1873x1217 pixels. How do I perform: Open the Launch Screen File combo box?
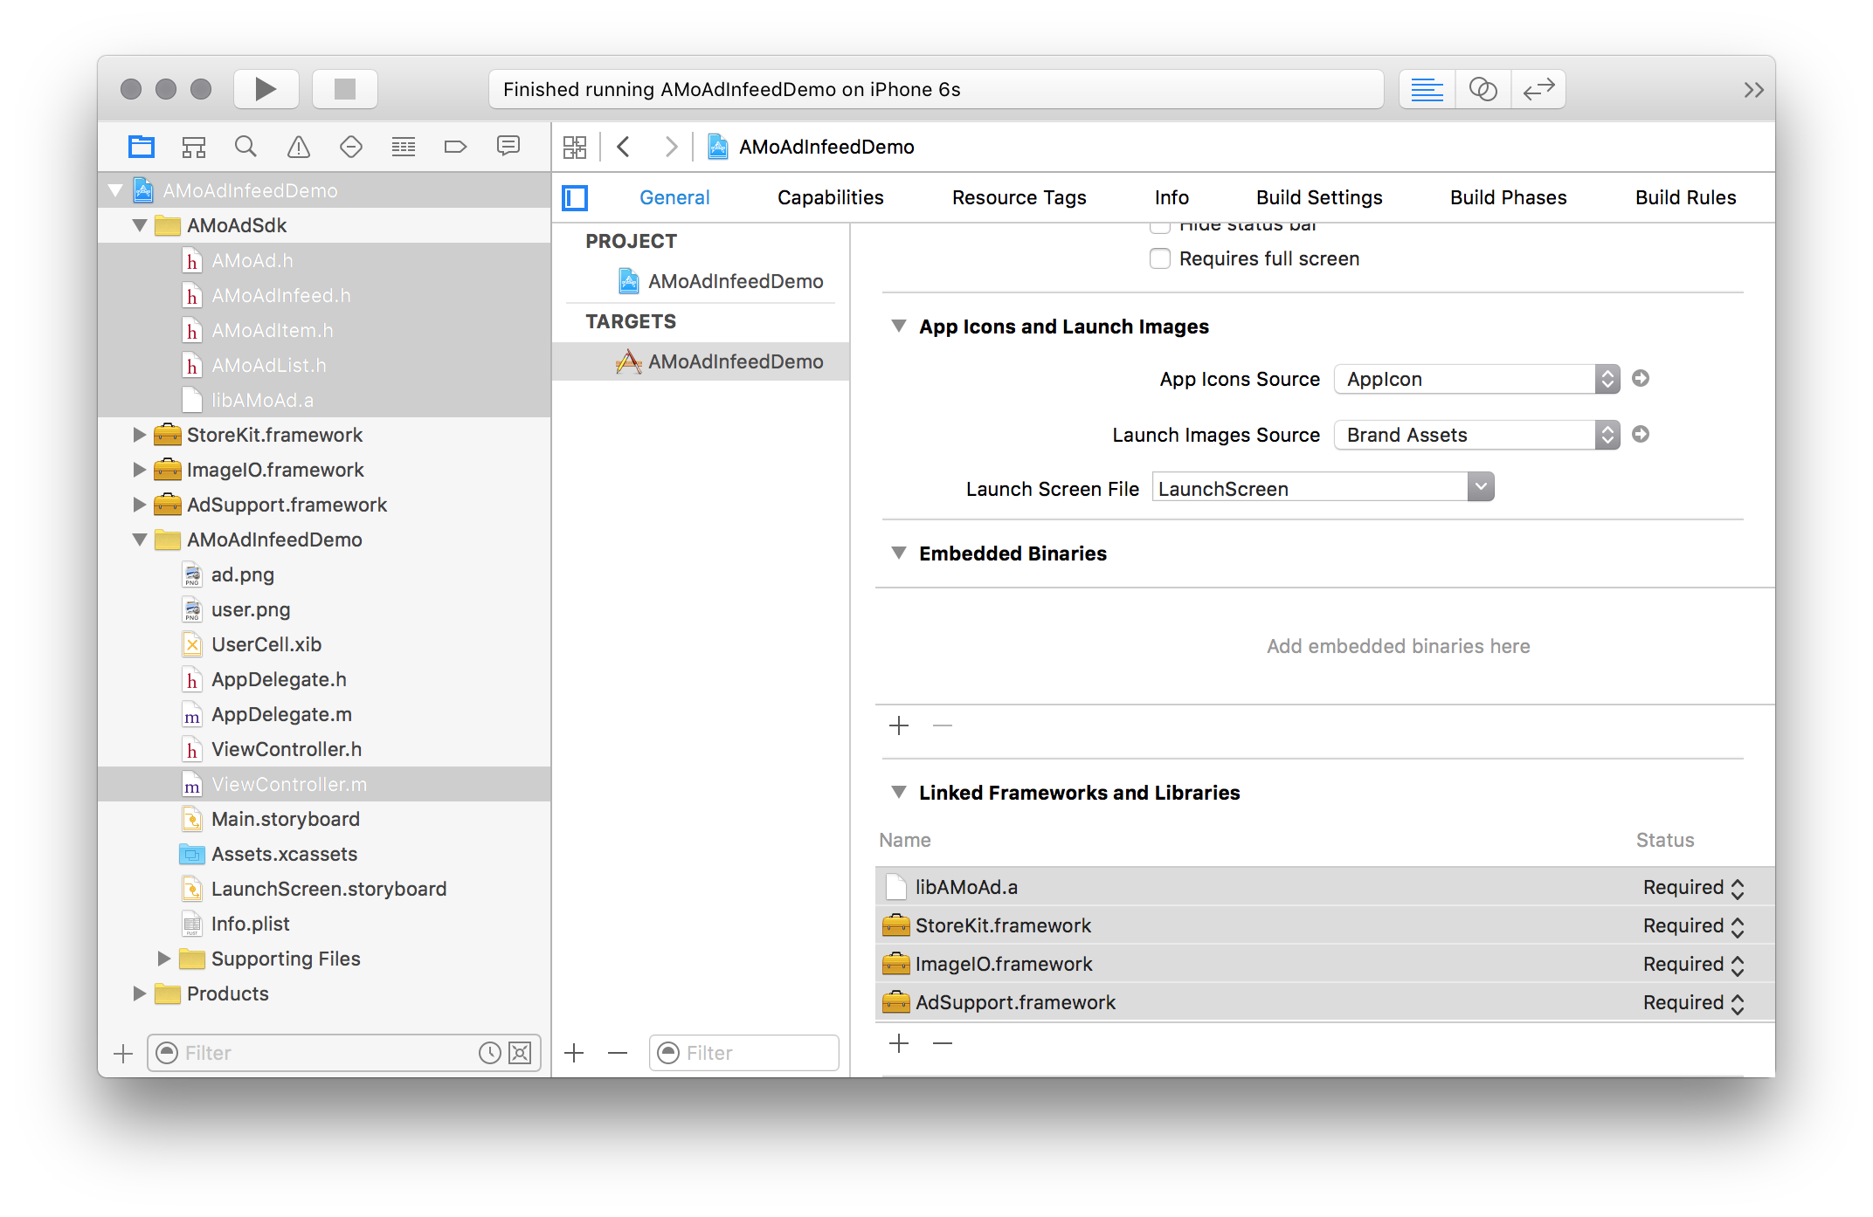pos(1480,487)
